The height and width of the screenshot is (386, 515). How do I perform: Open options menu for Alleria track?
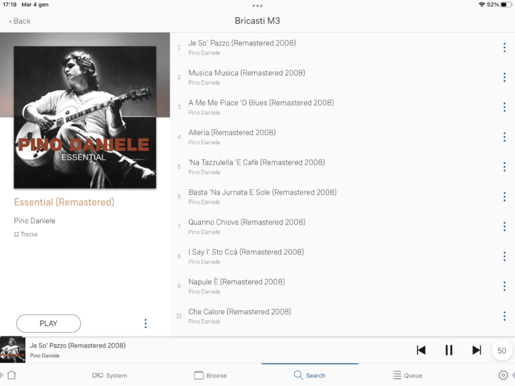click(505, 137)
